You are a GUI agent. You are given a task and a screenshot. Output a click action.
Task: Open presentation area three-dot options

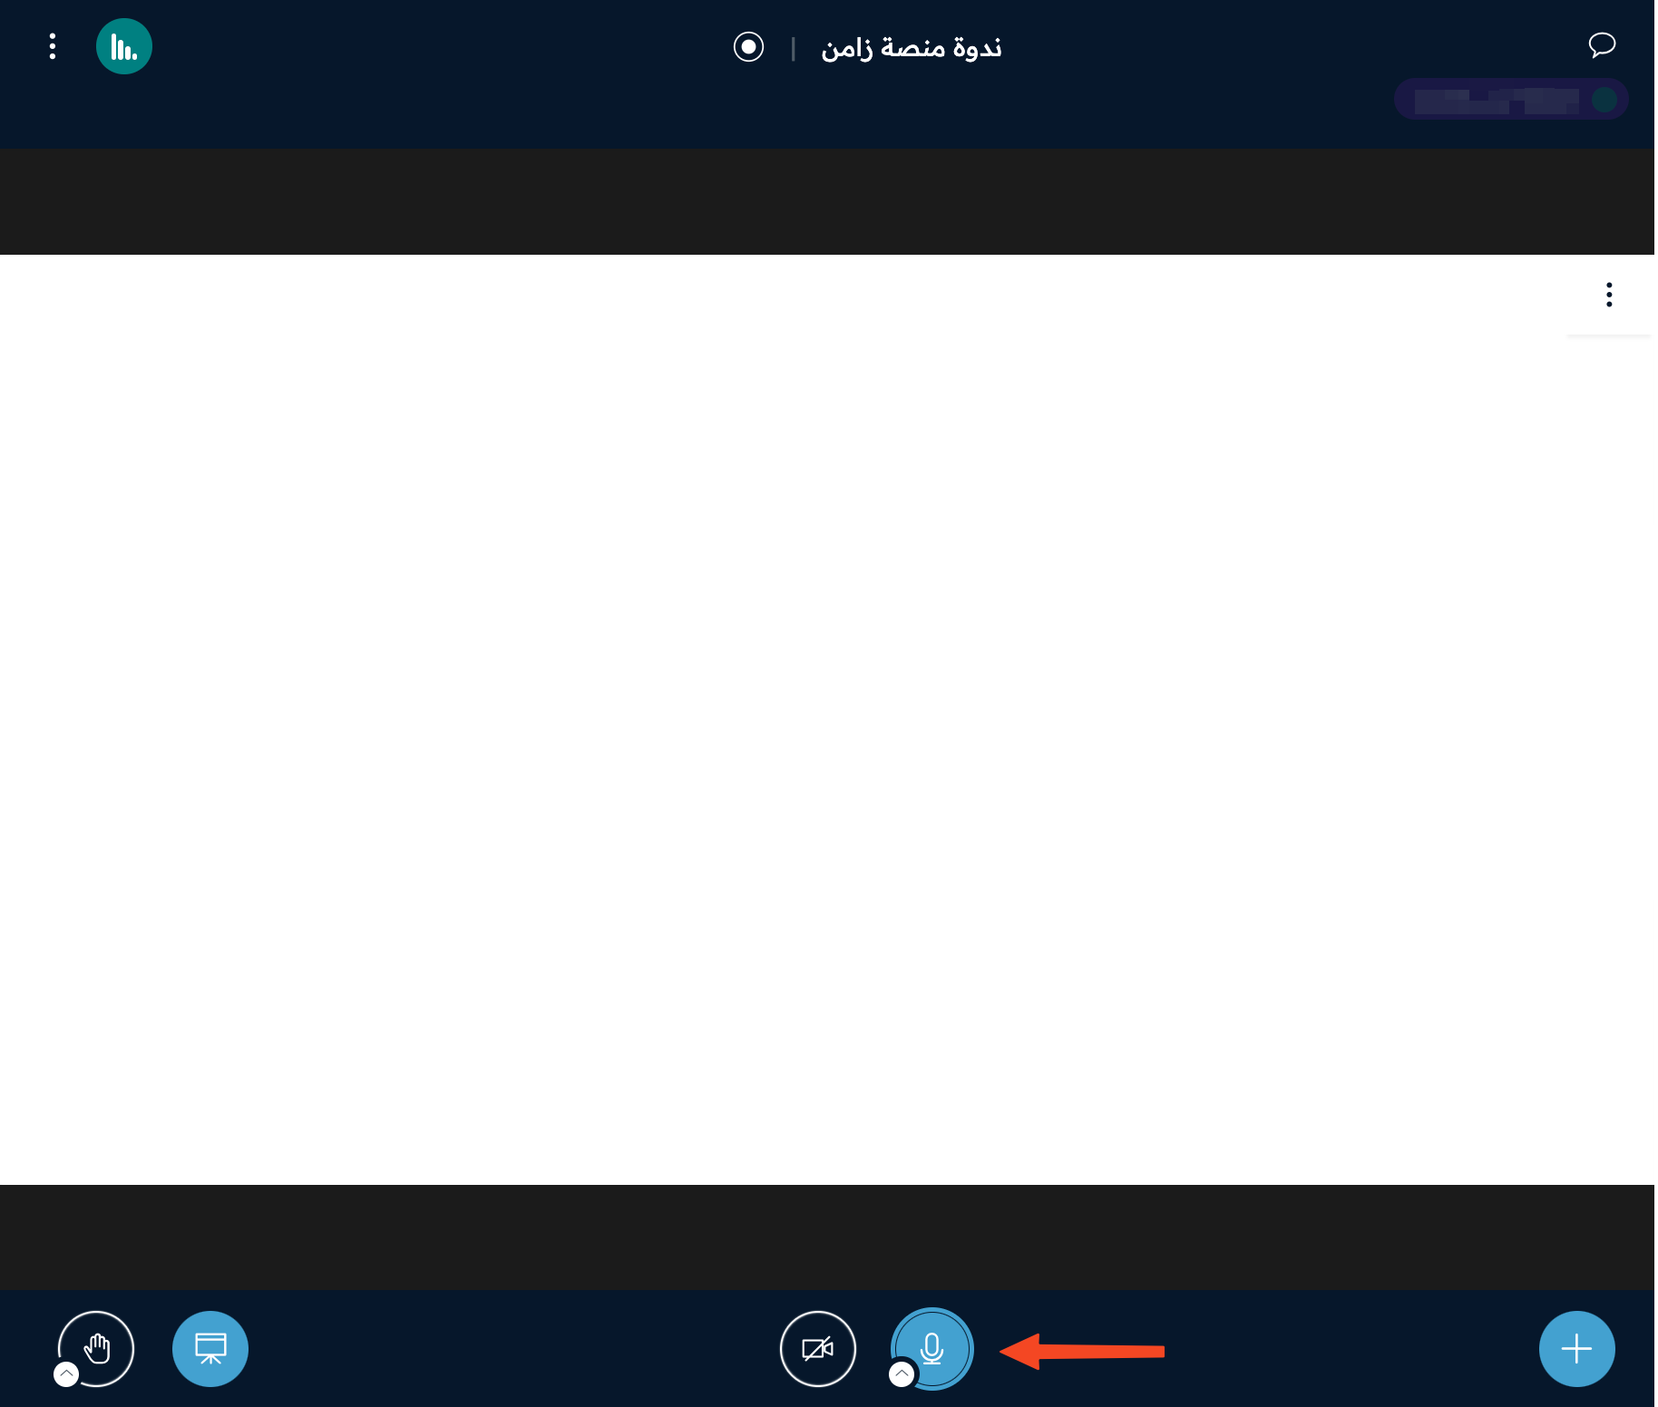point(1609,295)
